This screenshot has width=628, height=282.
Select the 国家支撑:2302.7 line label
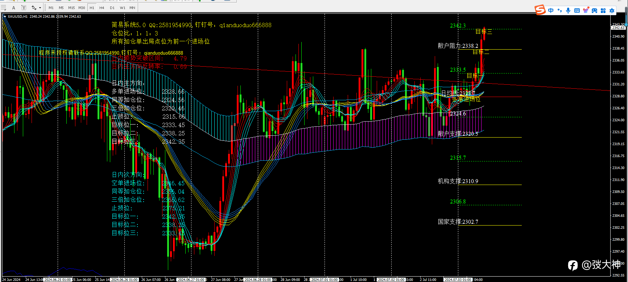tap(458, 222)
